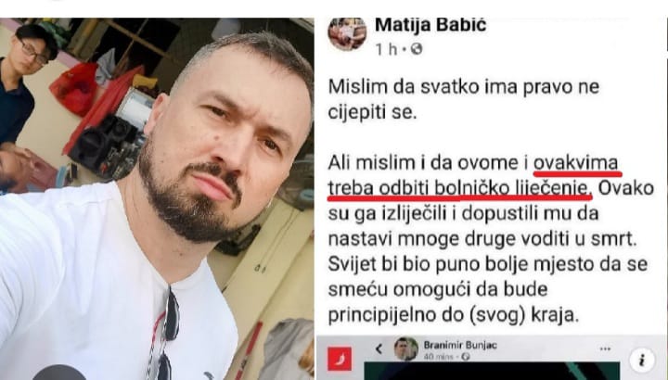Click the underlined phrase treba odbiti bolničko liječenje
668x380 pixels.
(459, 188)
